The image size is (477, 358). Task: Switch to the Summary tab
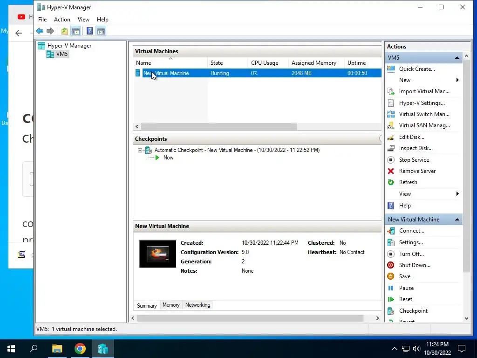tap(147, 306)
